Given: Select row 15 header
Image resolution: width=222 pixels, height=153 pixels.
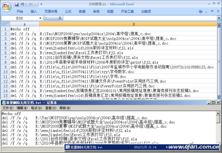Looking at the screenshot, I should click(6, 95).
